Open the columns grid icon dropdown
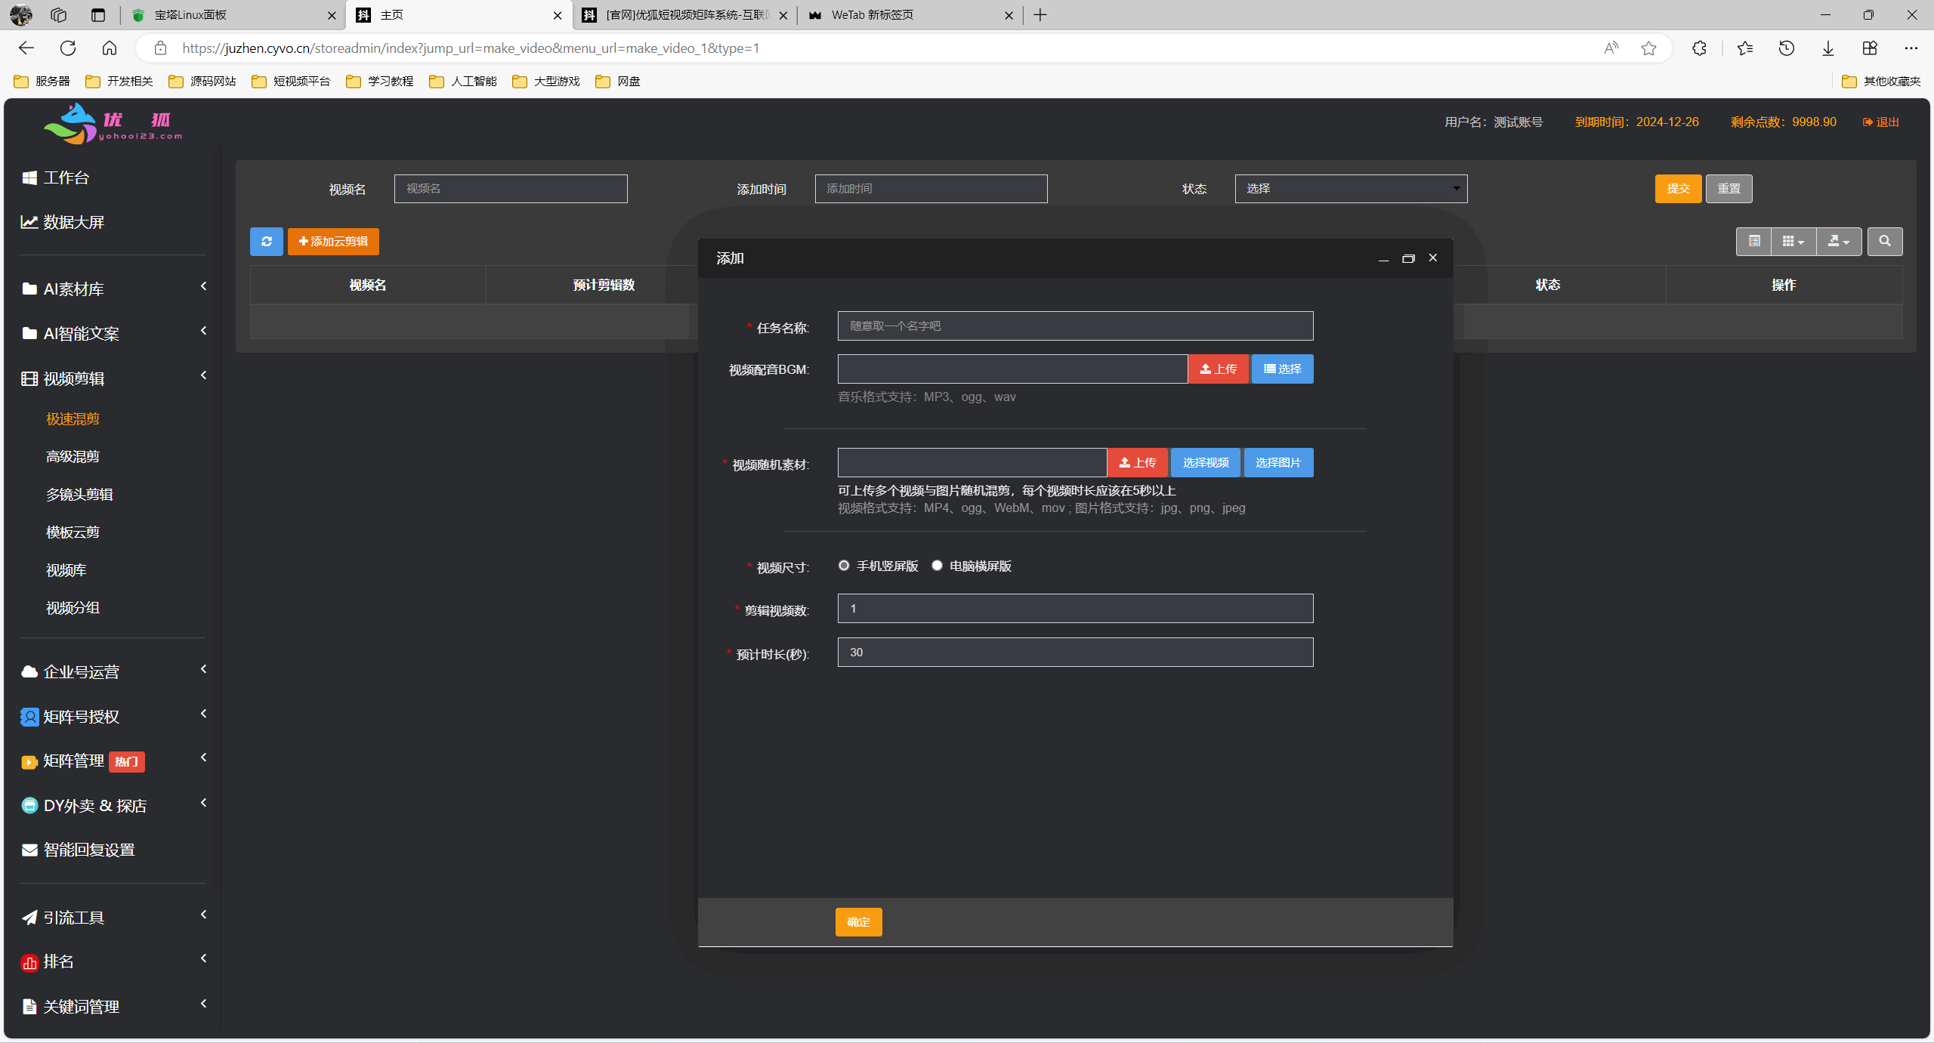The height and width of the screenshot is (1043, 1934). (x=1793, y=242)
